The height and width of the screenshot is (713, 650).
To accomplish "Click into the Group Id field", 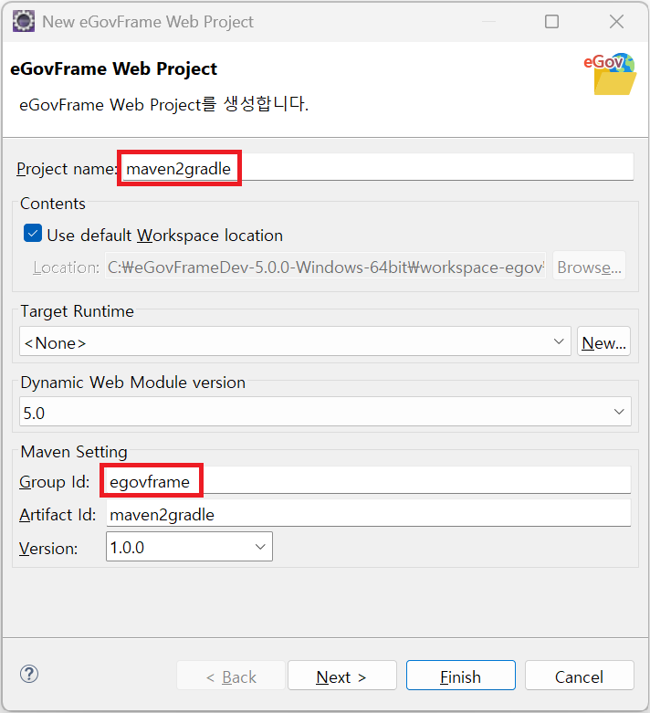I will click(x=369, y=481).
